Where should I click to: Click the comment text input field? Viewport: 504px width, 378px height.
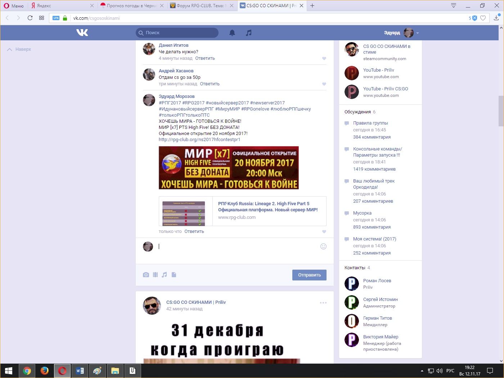click(x=238, y=247)
